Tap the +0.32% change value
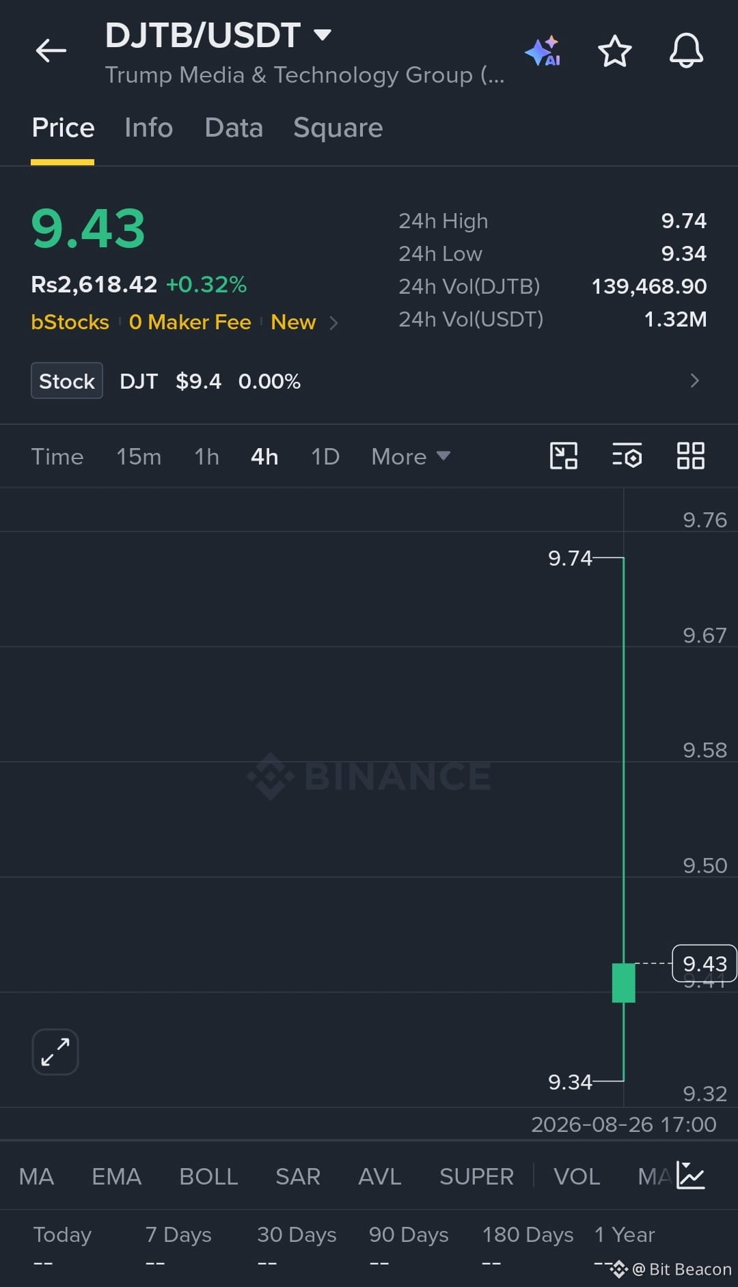The width and height of the screenshot is (738, 1287). 206,284
